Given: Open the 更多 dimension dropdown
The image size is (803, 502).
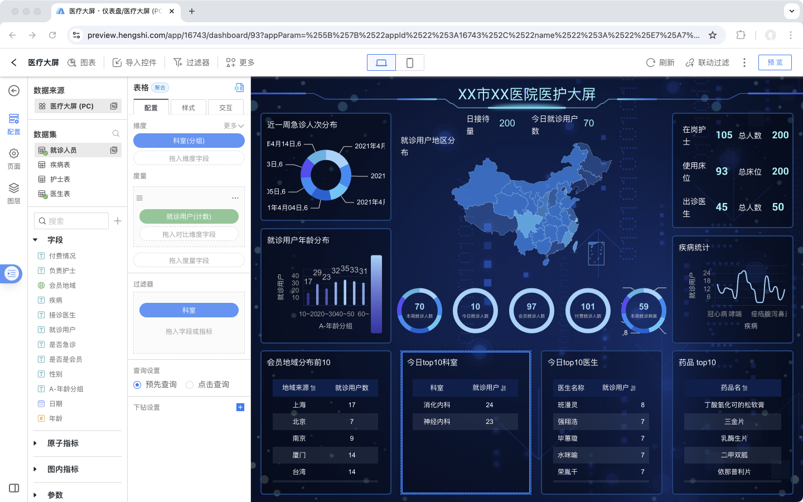Looking at the screenshot, I should coord(234,126).
